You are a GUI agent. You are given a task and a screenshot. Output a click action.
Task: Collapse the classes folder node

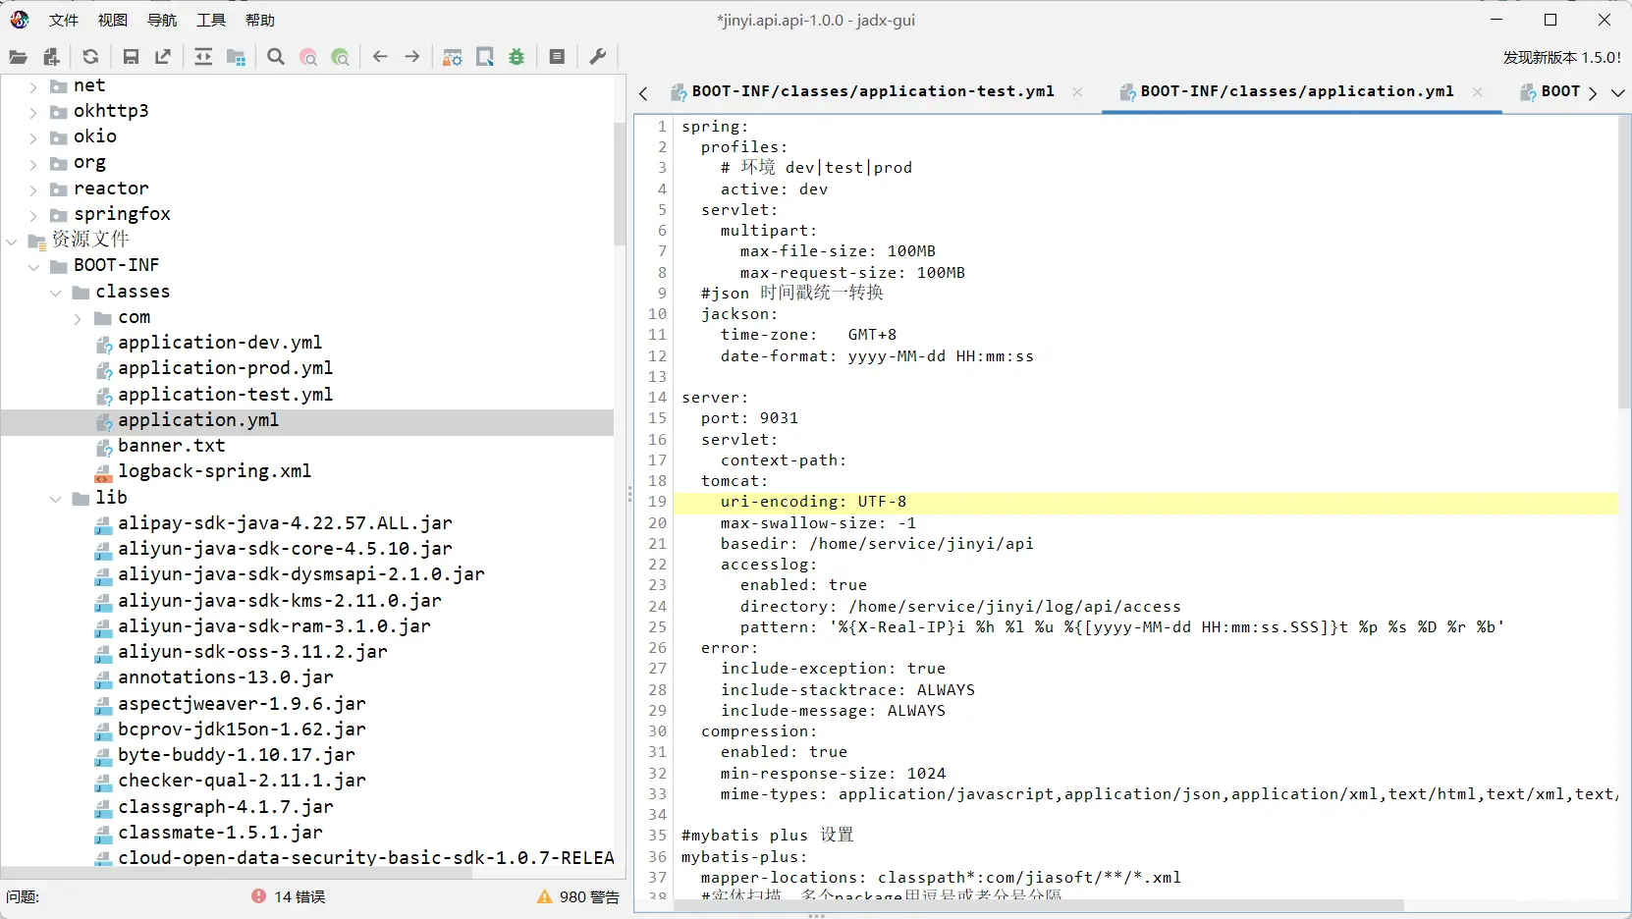[x=55, y=293]
